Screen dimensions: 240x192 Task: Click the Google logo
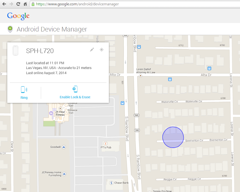tap(18, 16)
